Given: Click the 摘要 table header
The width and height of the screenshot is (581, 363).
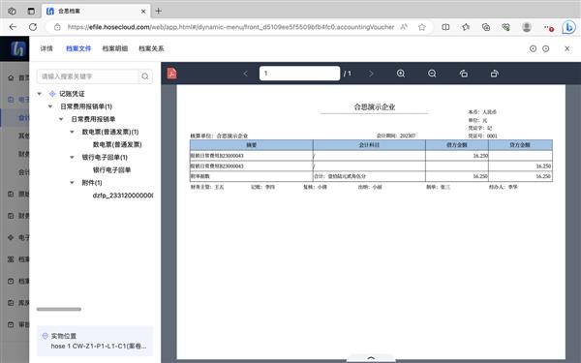Looking at the screenshot, I should [251, 145].
